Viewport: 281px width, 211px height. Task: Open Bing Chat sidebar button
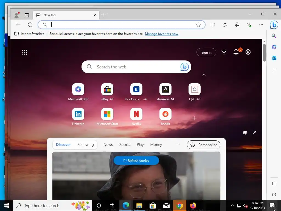tap(274, 25)
